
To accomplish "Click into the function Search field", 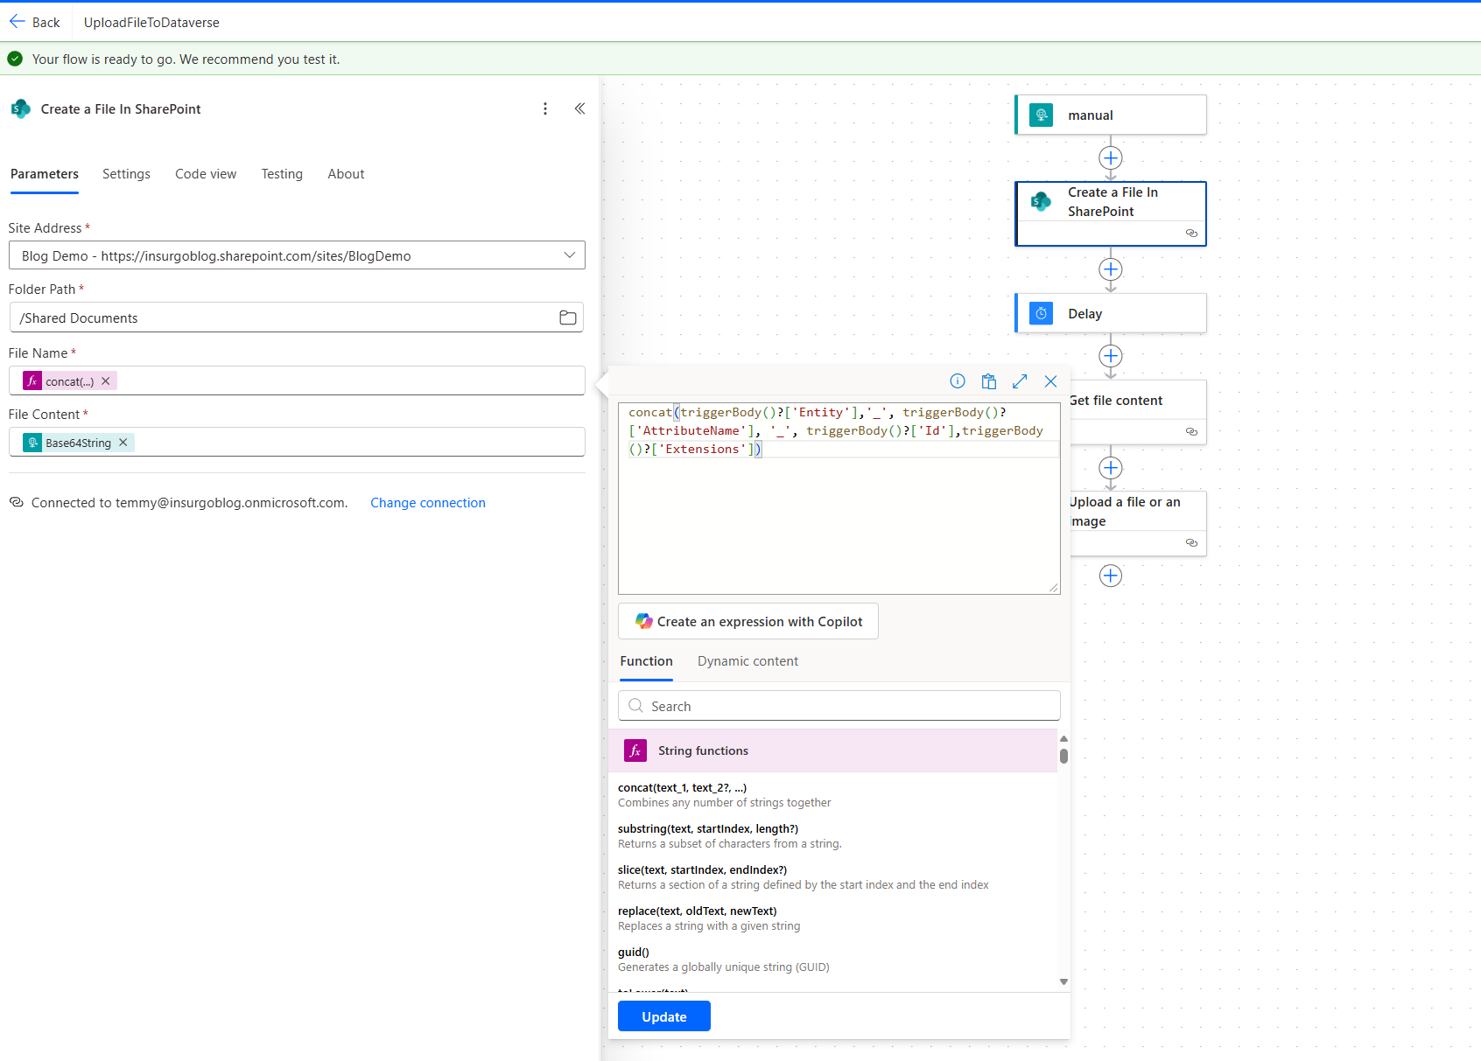I will [839, 706].
